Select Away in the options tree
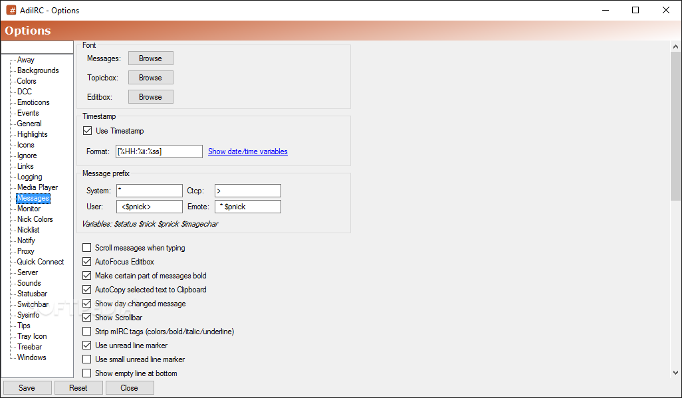Viewport: 682px width, 398px height. pos(26,60)
